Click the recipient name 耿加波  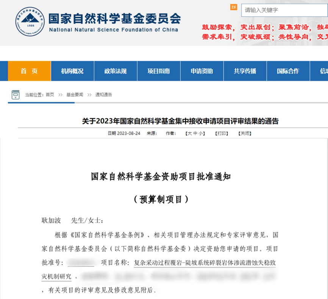51,220
